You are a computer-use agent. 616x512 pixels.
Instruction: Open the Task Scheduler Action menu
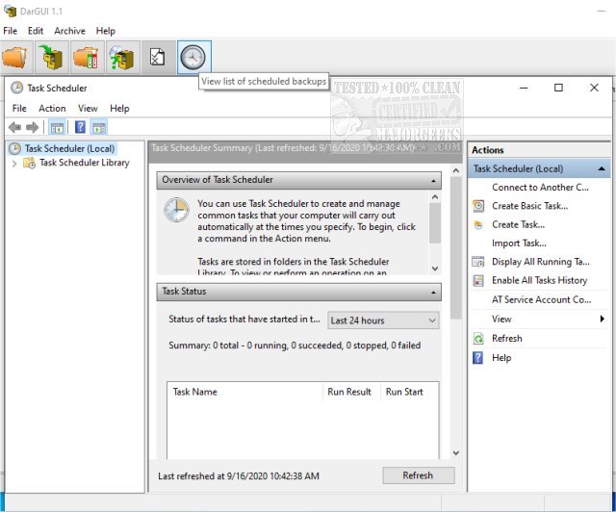pyautogui.click(x=52, y=108)
